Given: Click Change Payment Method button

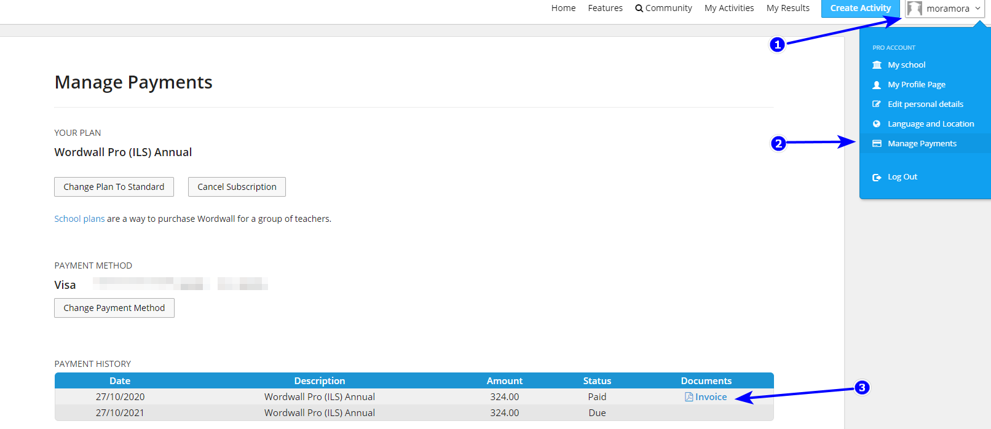Looking at the screenshot, I should (x=114, y=308).
